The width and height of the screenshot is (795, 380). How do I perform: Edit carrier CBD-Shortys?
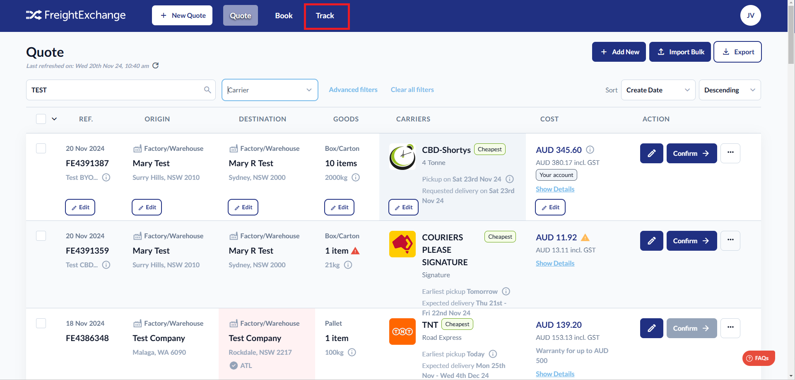[x=404, y=207]
